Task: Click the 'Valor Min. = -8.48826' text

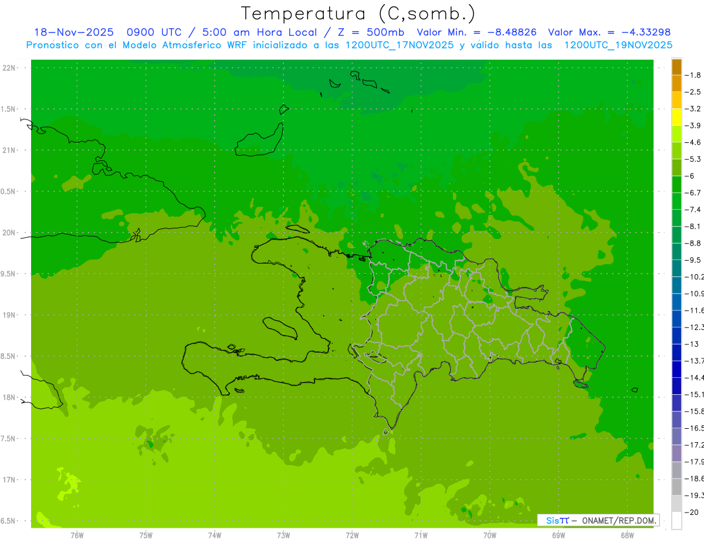Action: (x=476, y=32)
